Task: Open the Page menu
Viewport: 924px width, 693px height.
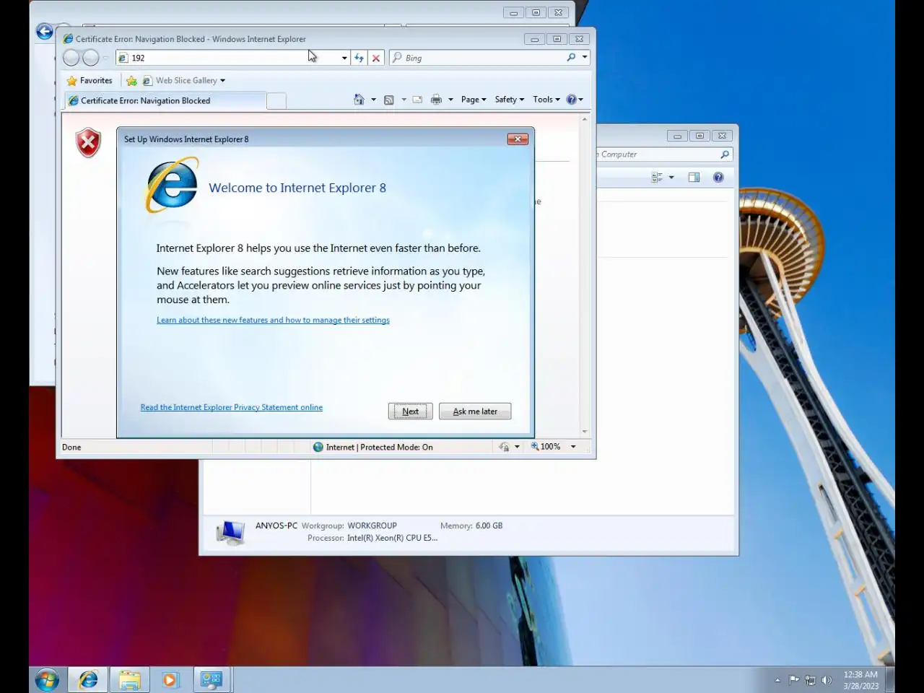Action: pos(474,100)
